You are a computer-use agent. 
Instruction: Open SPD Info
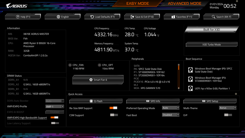pyautogui.click(x=153, y=101)
